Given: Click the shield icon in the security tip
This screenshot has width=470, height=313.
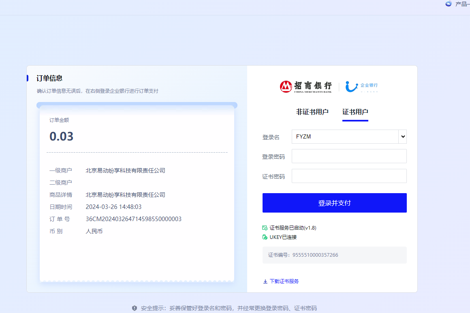Looking at the screenshot, I should pyautogui.click(x=135, y=307).
